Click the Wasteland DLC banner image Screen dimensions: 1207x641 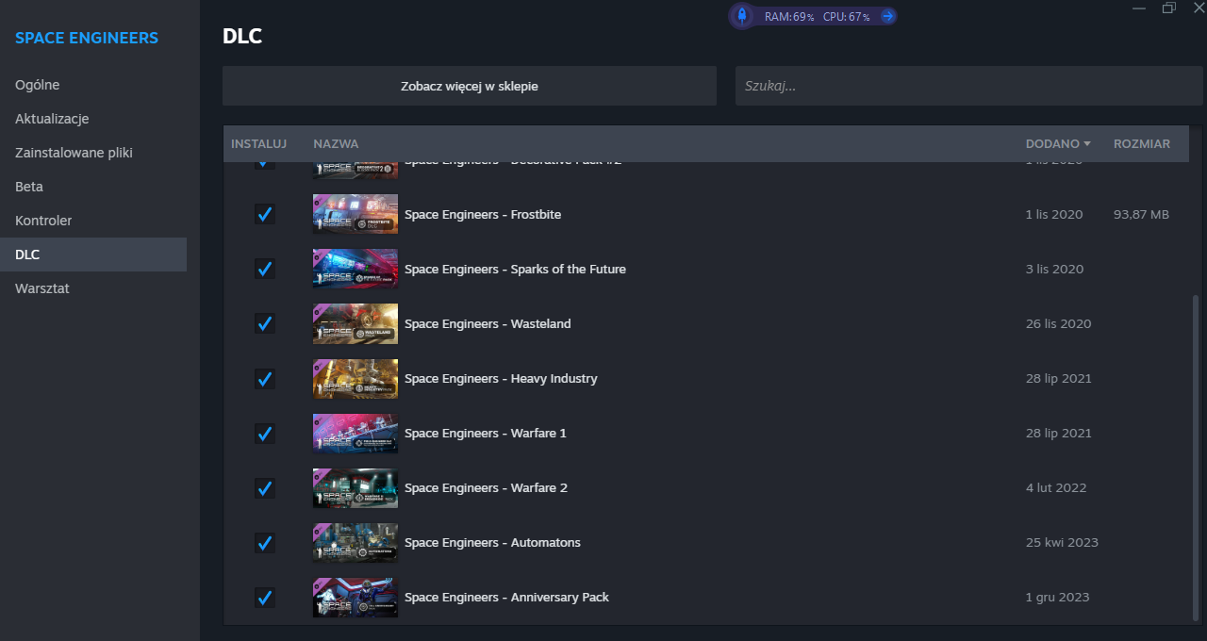click(x=355, y=323)
